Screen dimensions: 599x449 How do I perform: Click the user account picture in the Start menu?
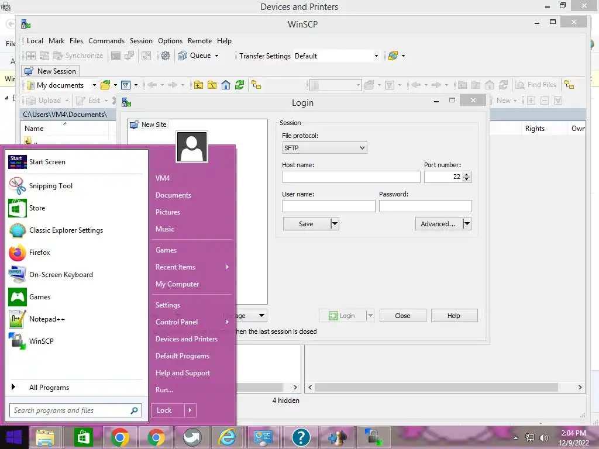tap(192, 147)
